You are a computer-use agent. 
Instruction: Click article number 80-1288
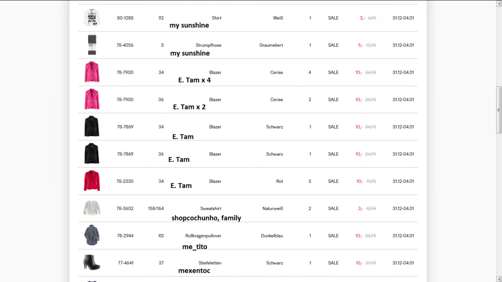coord(125,18)
